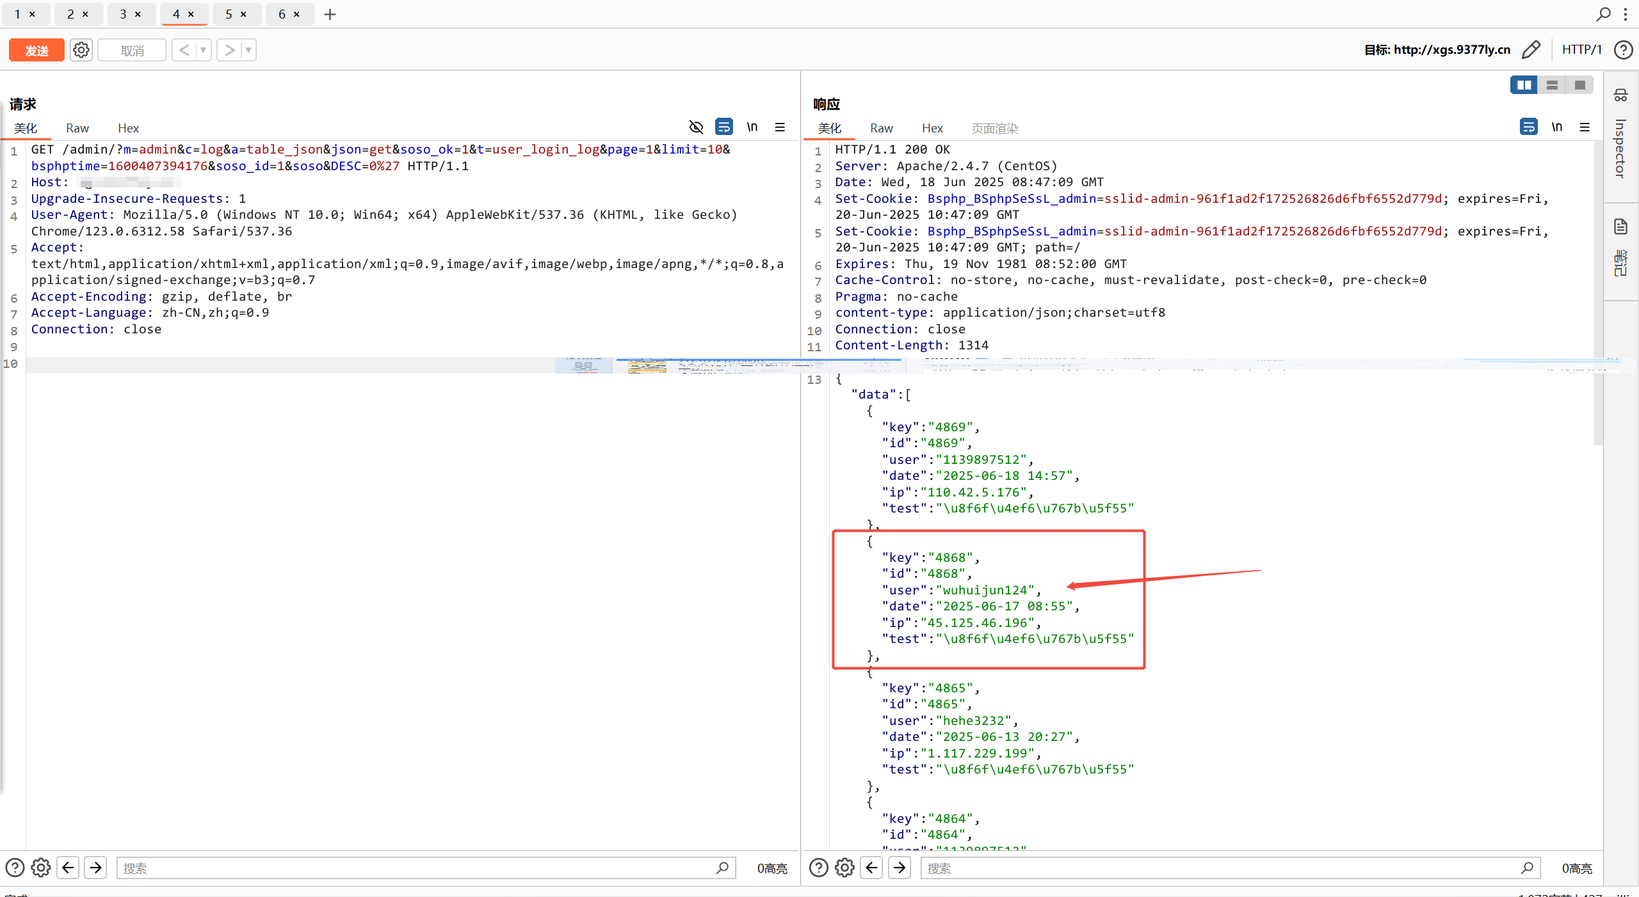Select request Hex view tab
Image resolution: width=1639 pixels, height=897 pixels.
tap(128, 128)
